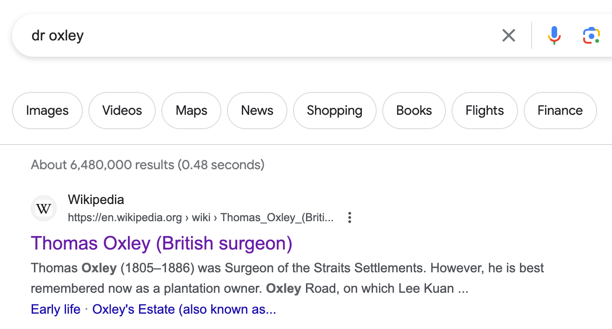612x329 pixels.
Task: Open the three-dot menu next to the Wikipedia URL
Action: [x=349, y=217]
